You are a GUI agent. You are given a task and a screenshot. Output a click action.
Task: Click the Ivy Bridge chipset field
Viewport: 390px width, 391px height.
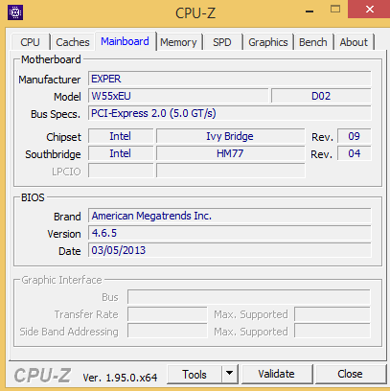tap(230, 136)
